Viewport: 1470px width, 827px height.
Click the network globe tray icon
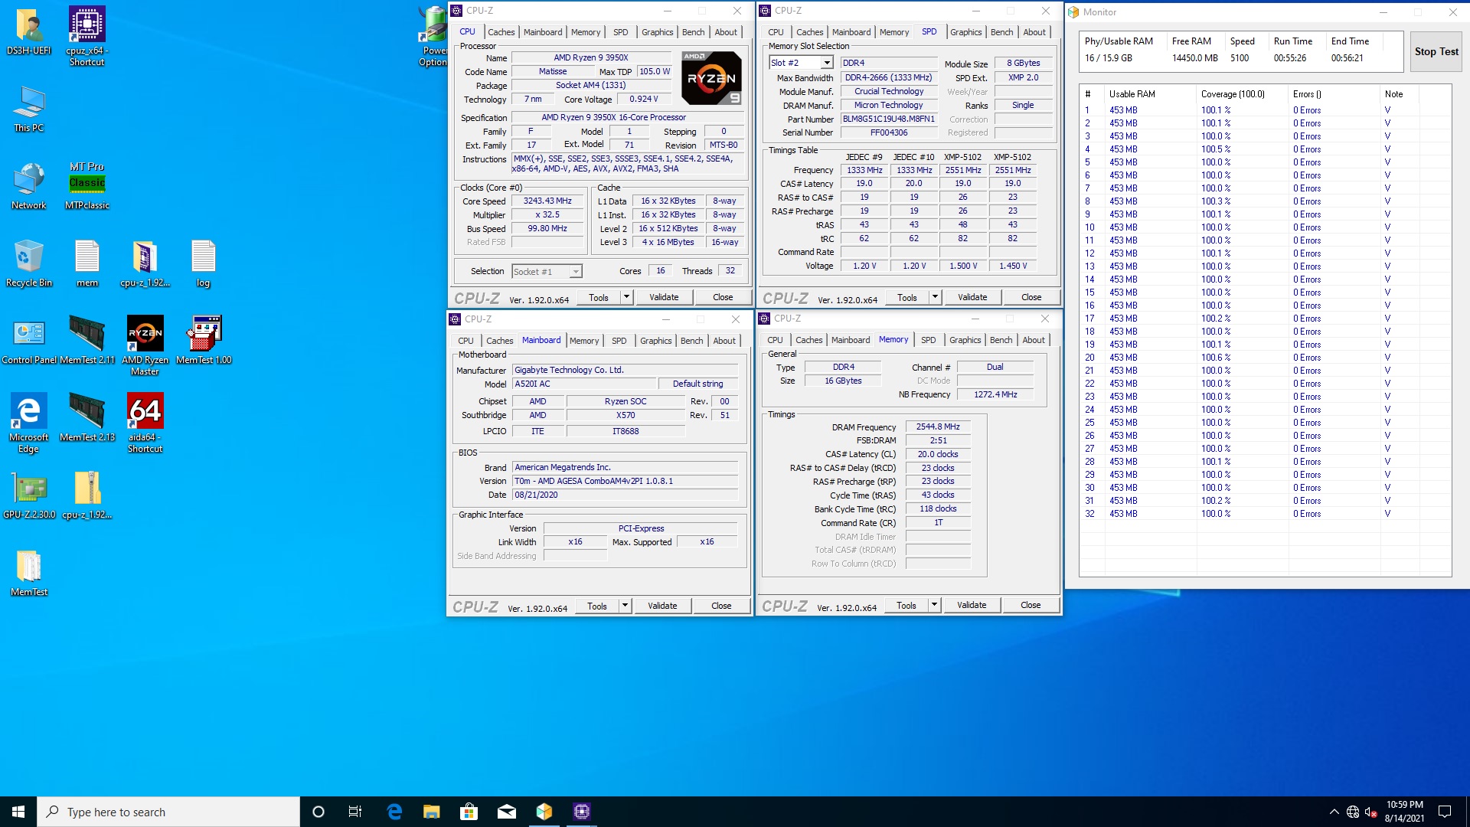point(1353,812)
